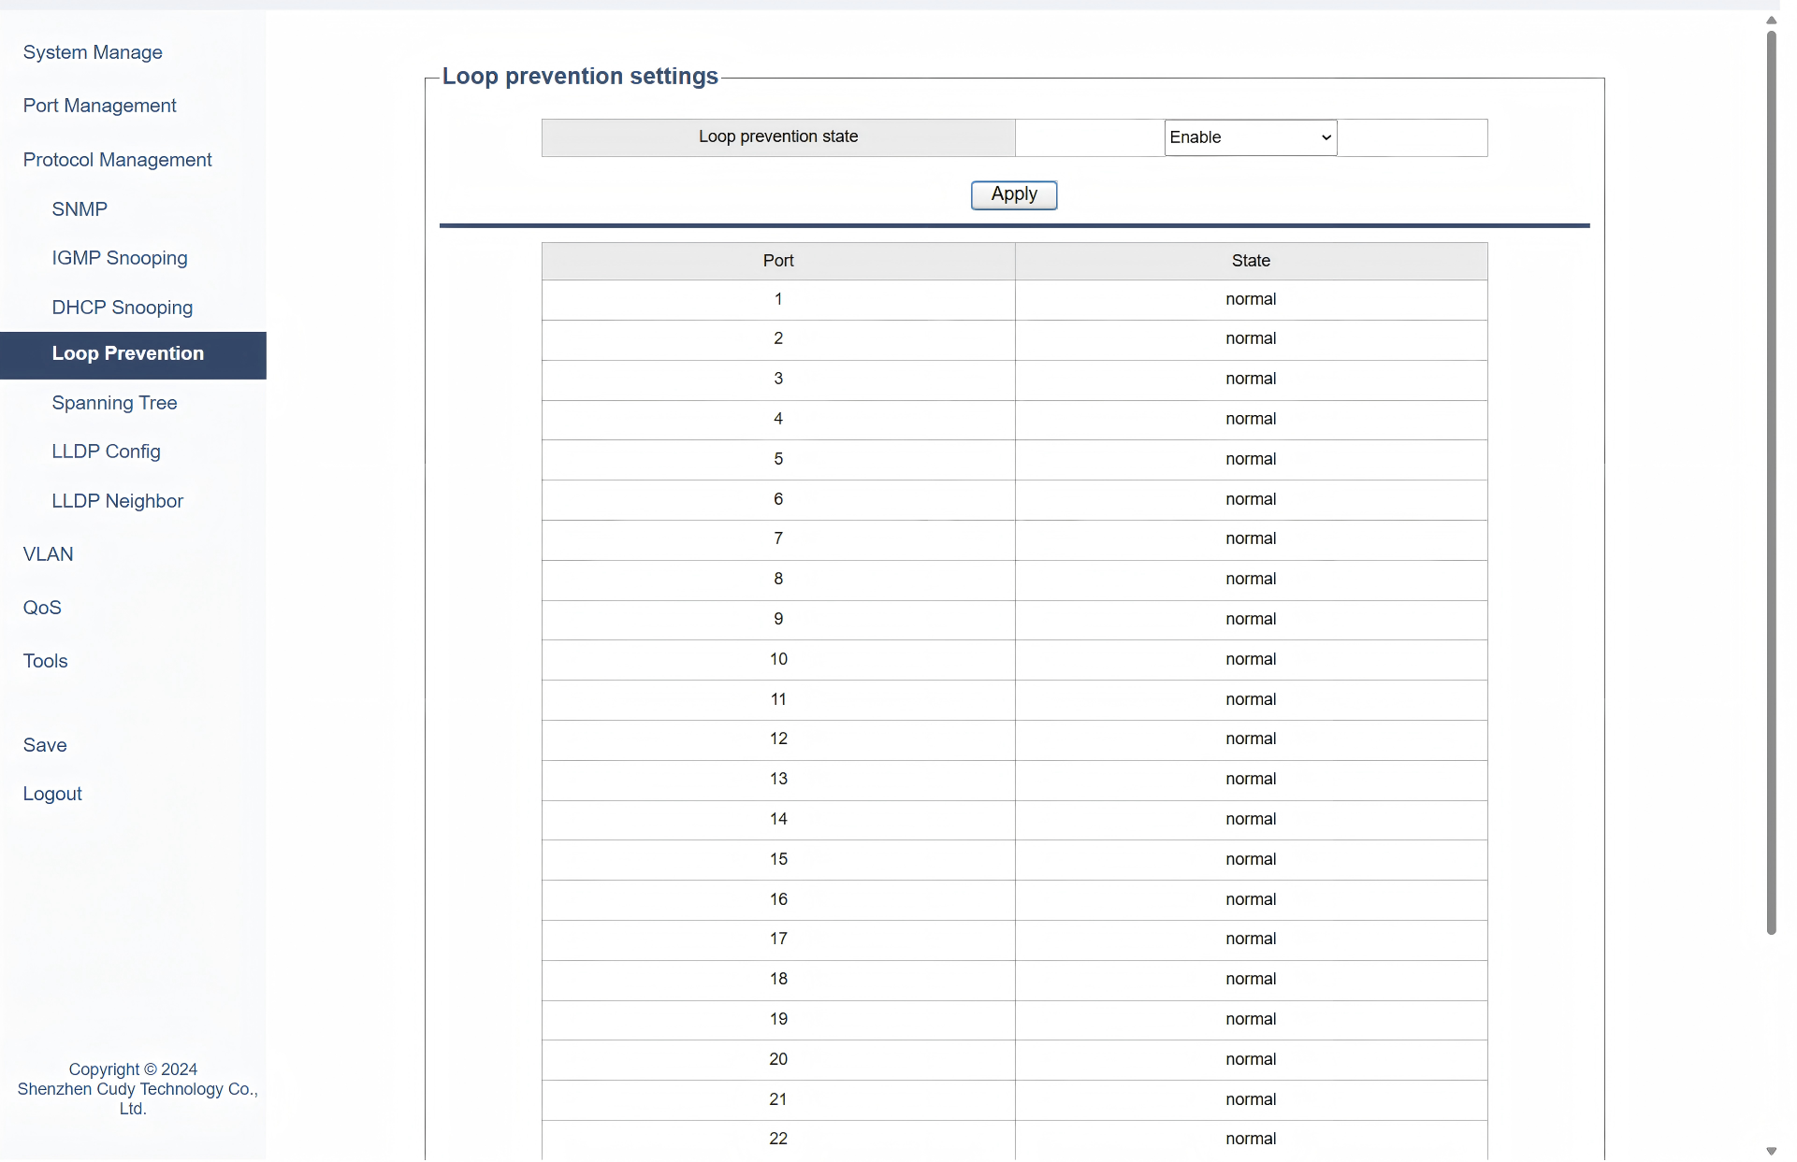Expand the VLAN menu

[48, 554]
